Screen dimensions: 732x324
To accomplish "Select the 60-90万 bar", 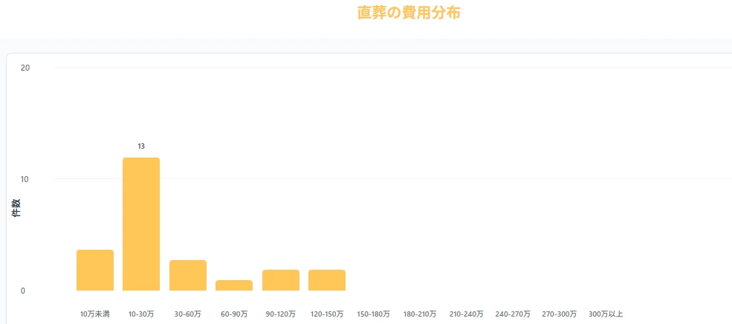I will [234, 285].
